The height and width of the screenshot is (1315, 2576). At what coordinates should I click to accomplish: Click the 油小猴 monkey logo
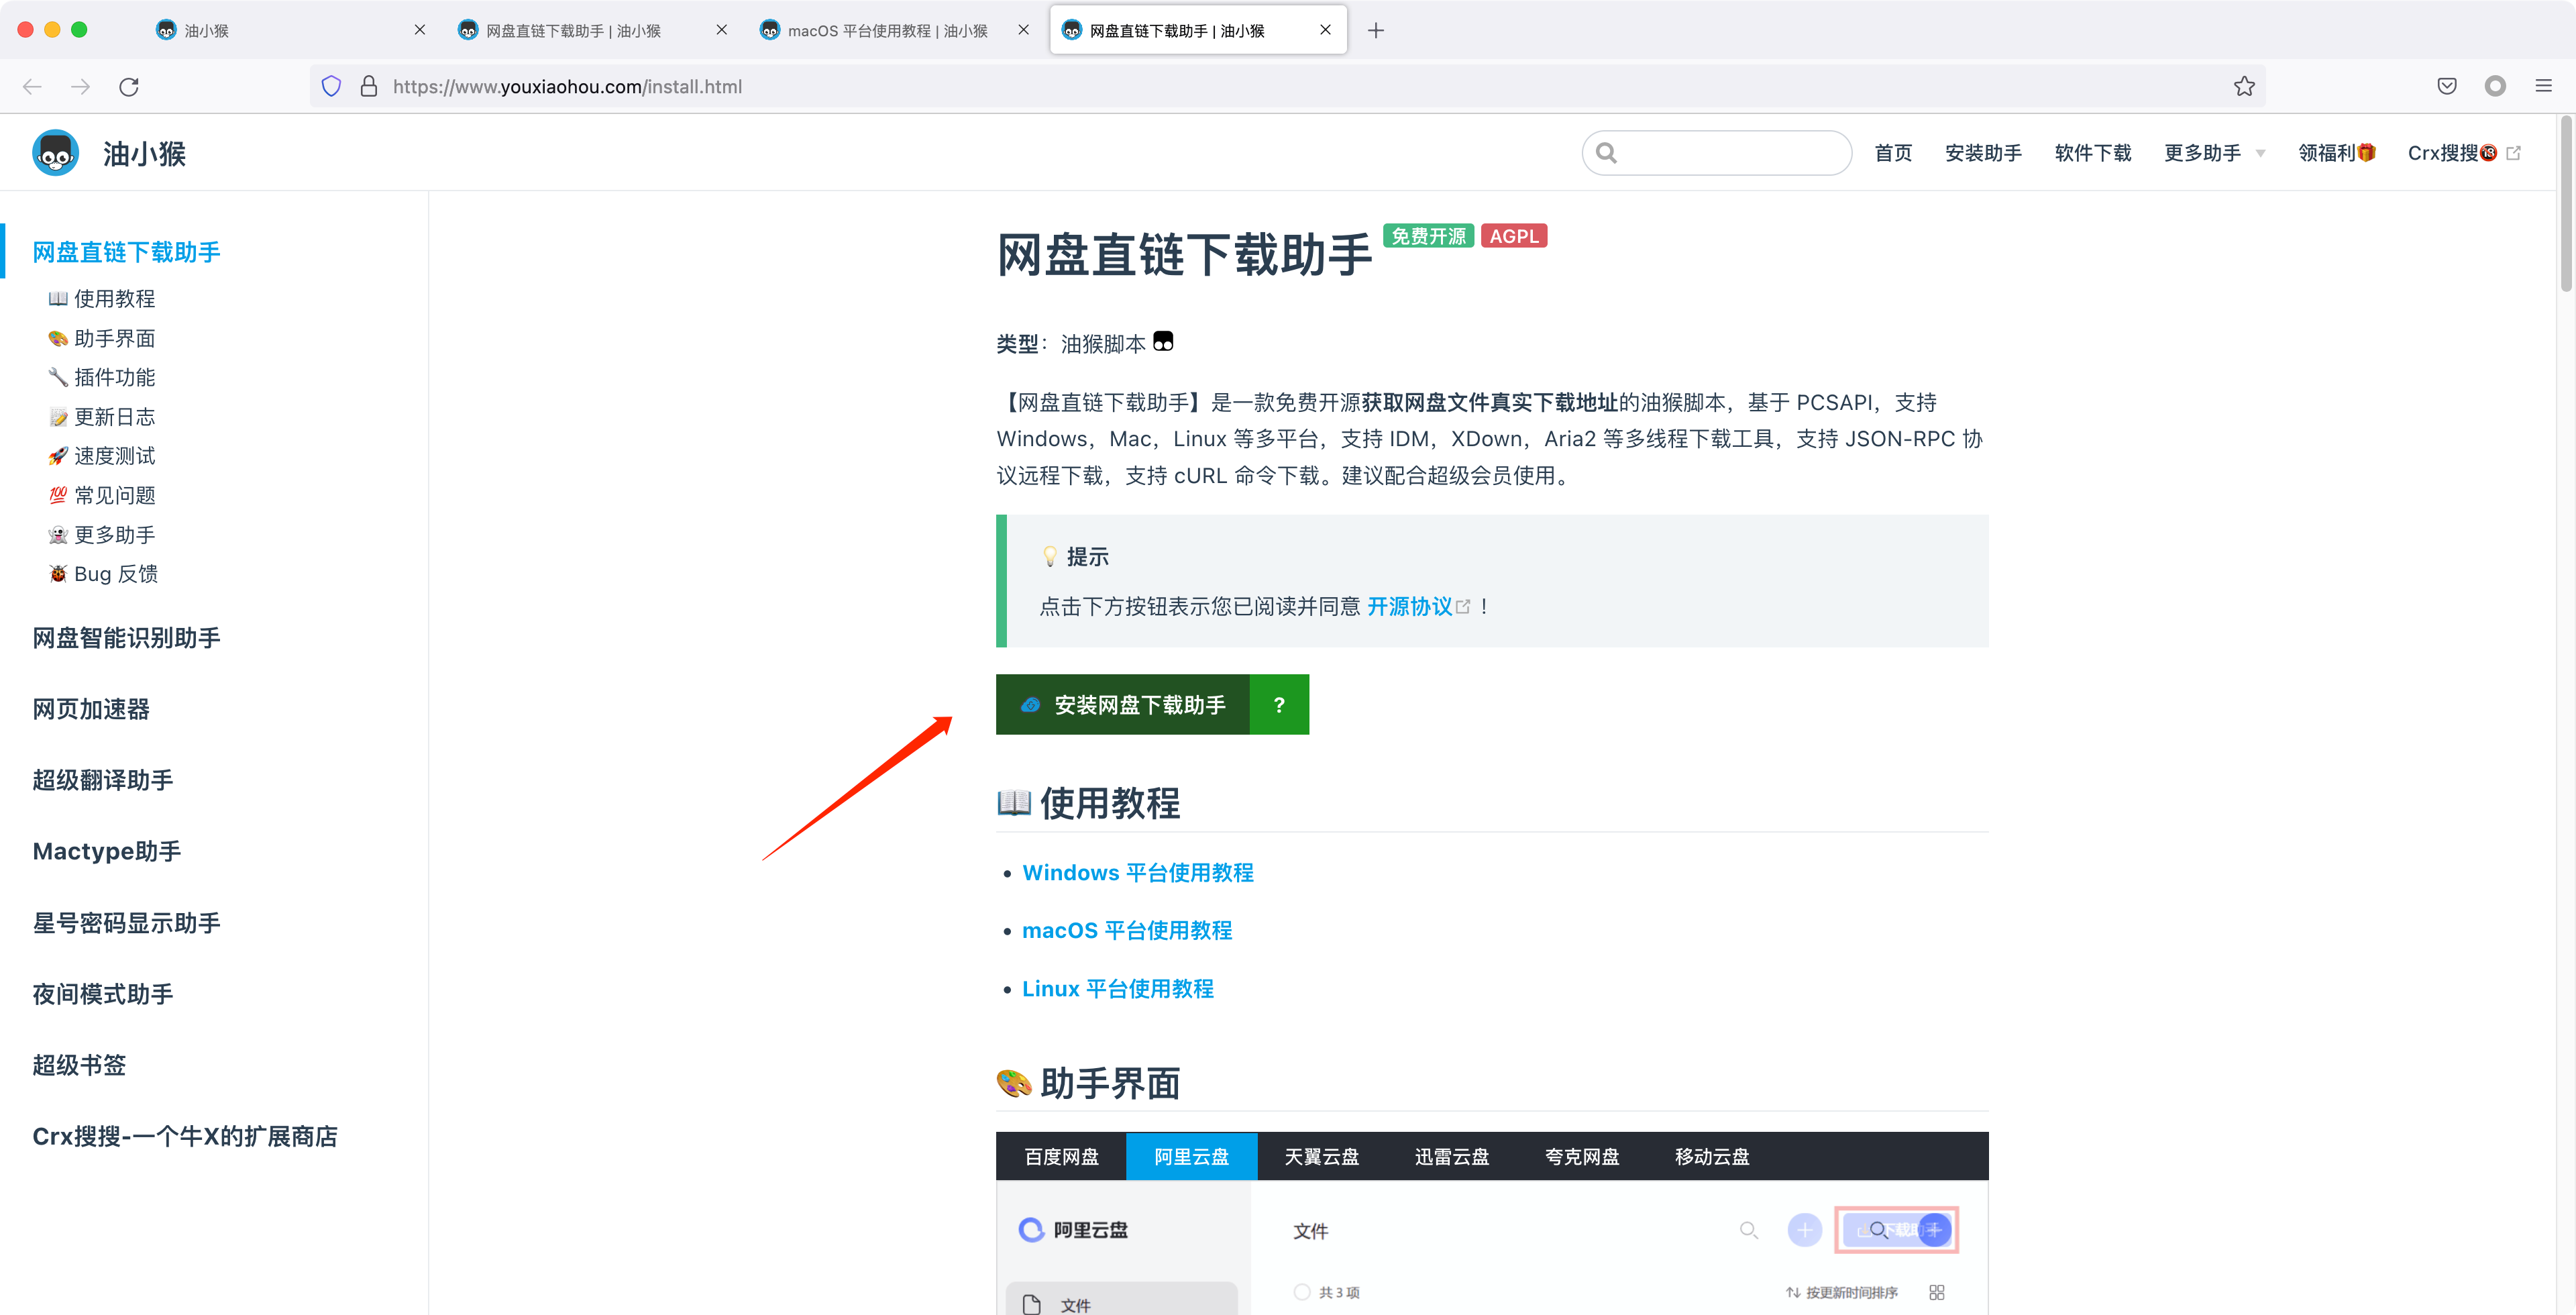56,153
